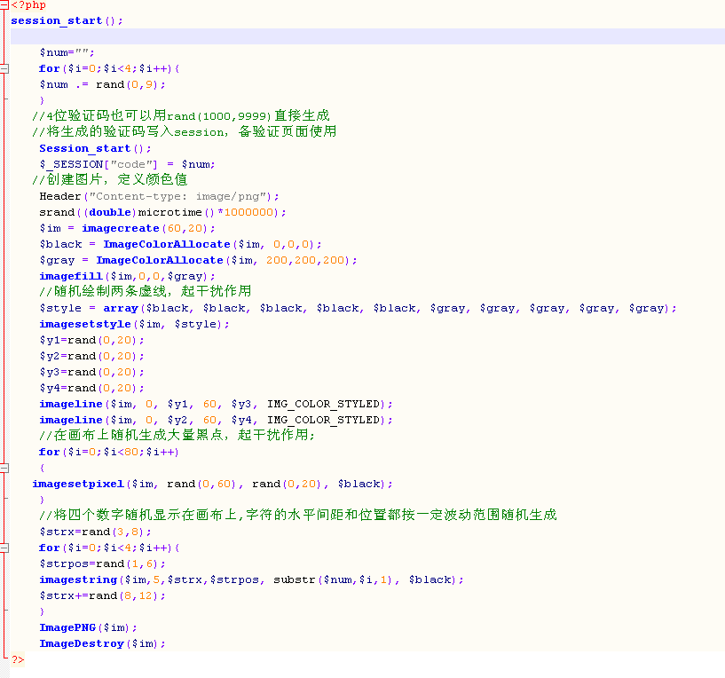Click the $_SESSION["code"] = $num; line
Image resolution: width=725 pixels, height=678 pixels.
point(127,165)
